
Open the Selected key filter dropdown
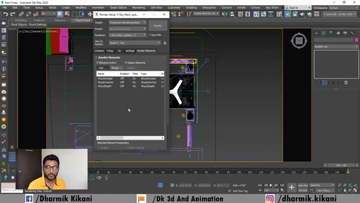point(322,186)
